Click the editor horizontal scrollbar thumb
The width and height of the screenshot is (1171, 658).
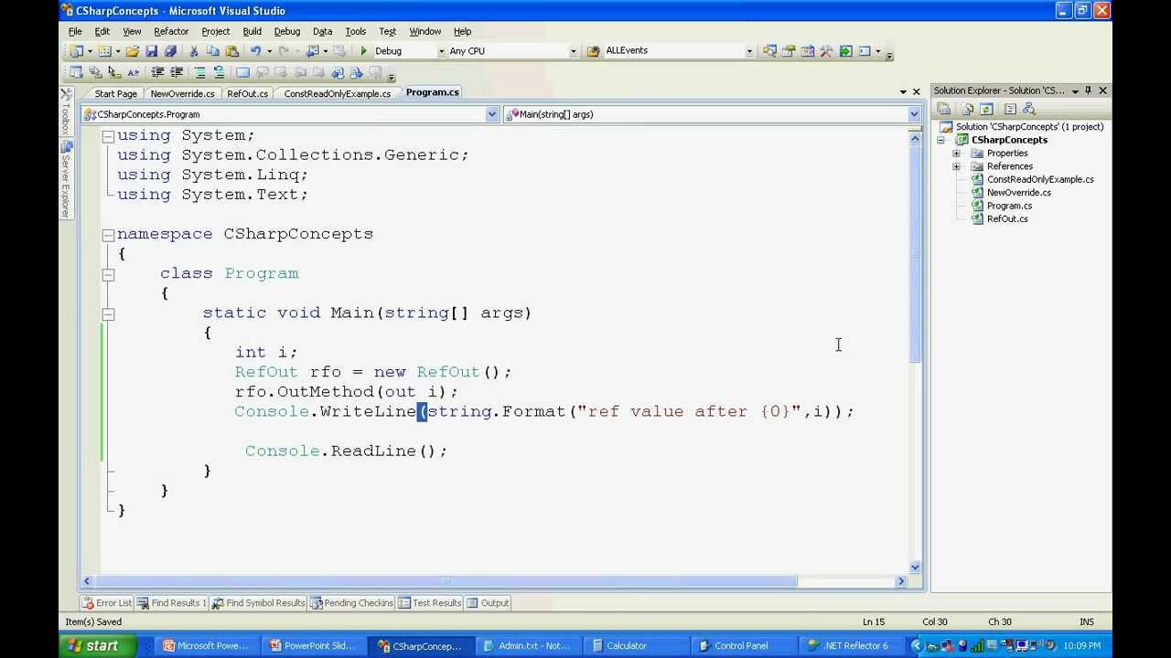[446, 581]
